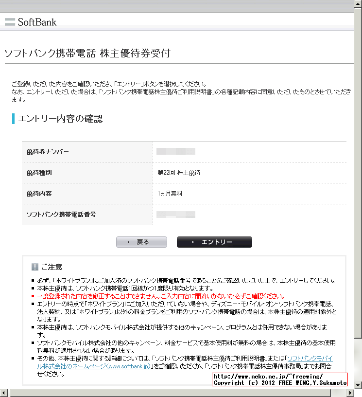Select the 優待内容 label
The height and width of the screenshot is (397, 362).
(39, 194)
